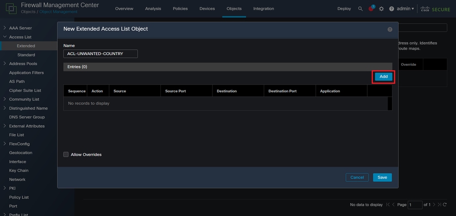The height and width of the screenshot is (216, 456).
Task: Click the Entries (0) section bar
Action: click(x=228, y=67)
